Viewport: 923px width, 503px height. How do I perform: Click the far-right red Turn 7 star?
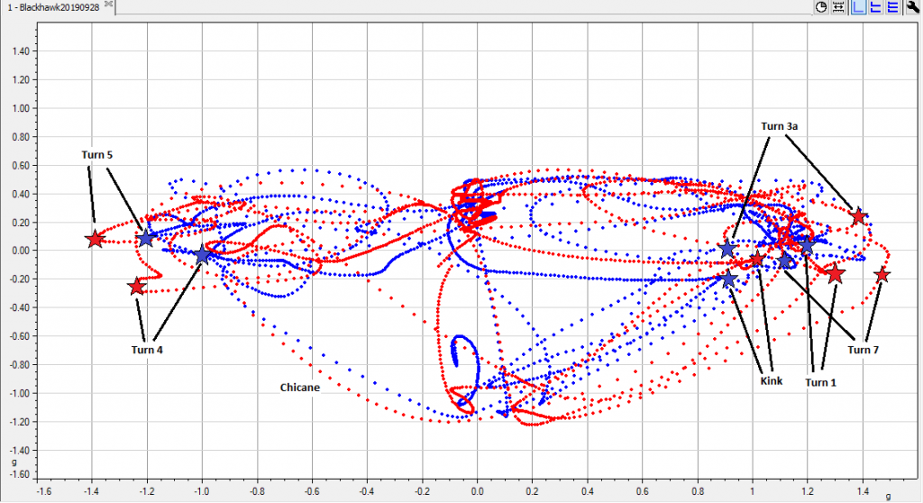pyautogui.click(x=882, y=274)
